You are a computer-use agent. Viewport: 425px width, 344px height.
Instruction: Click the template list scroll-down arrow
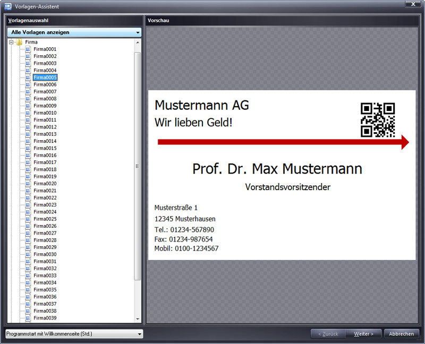click(x=138, y=319)
